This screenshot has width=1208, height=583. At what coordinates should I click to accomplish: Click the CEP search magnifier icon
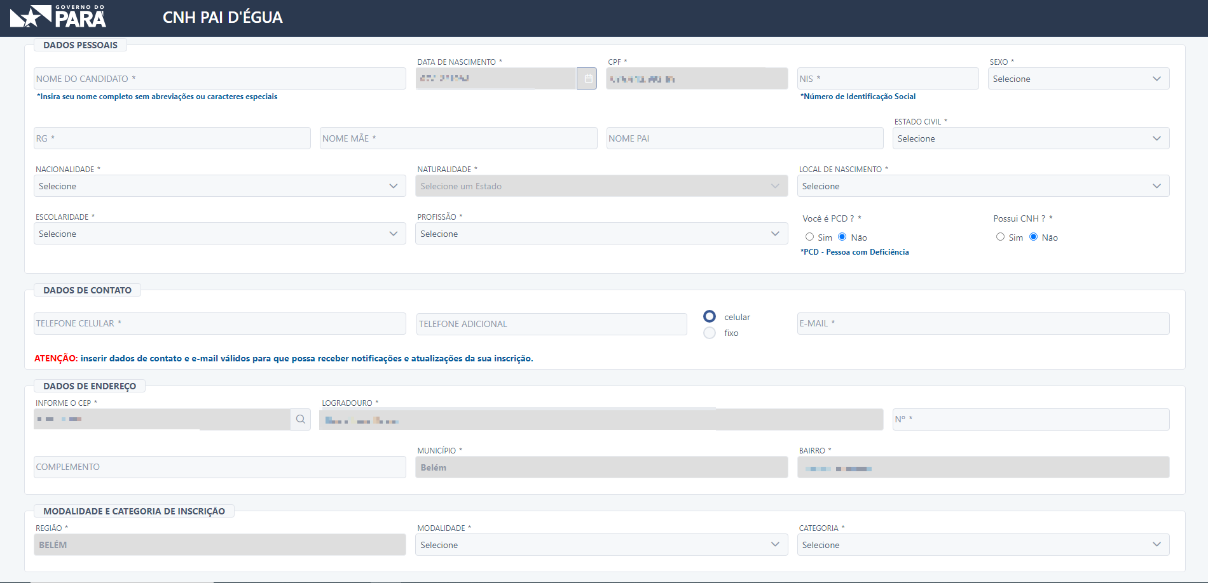(x=300, y=419)
